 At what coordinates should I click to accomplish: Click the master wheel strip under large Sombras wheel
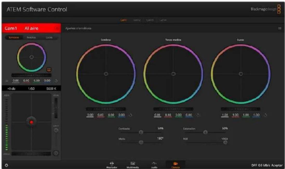pyautogui.click(x=106, y=109)
